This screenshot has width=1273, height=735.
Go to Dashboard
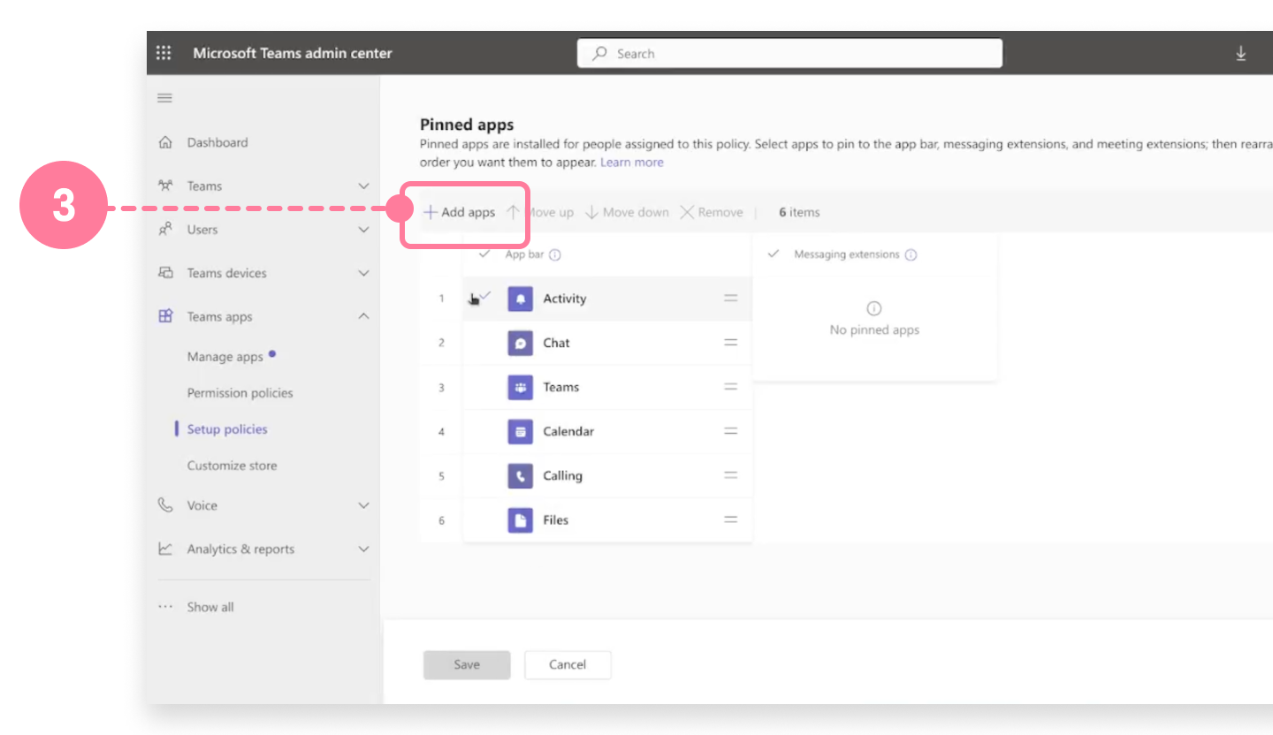[217, 142]
